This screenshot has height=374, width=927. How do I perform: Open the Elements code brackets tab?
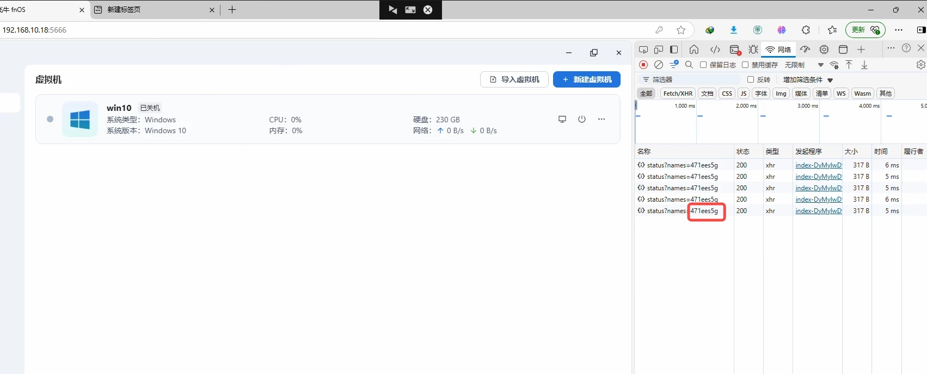click(715, 49)
